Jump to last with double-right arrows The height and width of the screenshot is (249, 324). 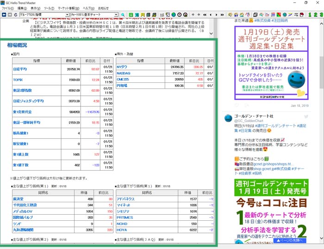pyautogui.click(x=222, y=15)
